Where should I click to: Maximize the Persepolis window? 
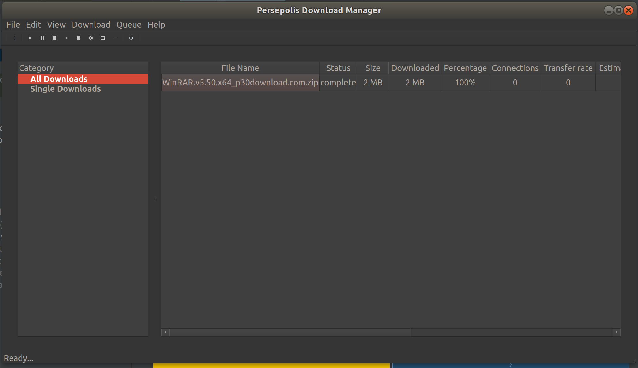pyautogui.click(x=618, y=11)
